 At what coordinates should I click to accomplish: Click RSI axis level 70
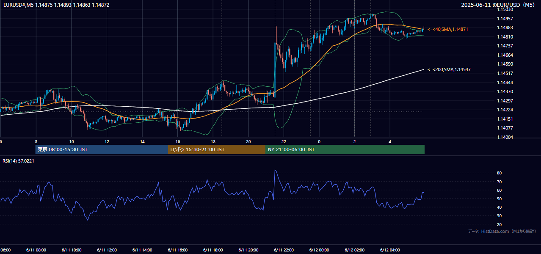click(499, 182)
